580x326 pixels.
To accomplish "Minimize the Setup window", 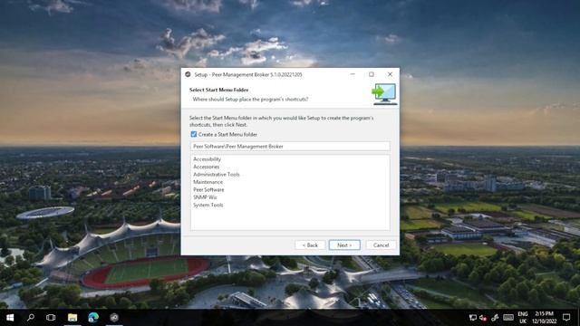I will [353, 74].
